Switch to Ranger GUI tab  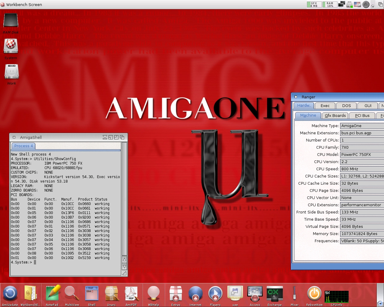click(x=368, y=106)
